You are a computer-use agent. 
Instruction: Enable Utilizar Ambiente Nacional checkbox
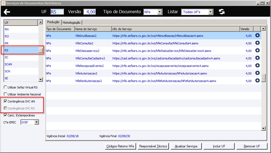point(5,94)
